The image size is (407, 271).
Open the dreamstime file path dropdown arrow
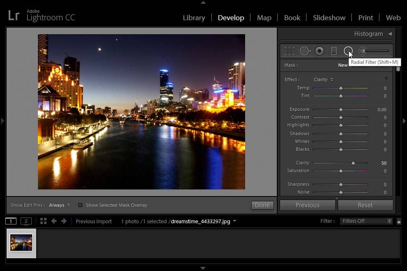pyautogui.click(x=235, y=221)
